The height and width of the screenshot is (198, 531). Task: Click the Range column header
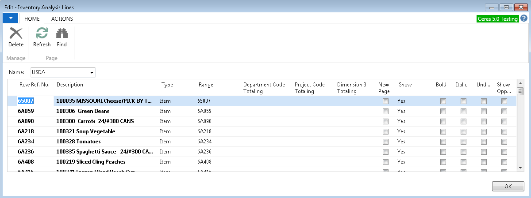tap(206, 85)
